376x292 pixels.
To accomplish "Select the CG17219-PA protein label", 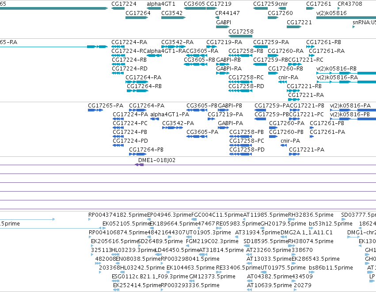I will pos(225,115).
